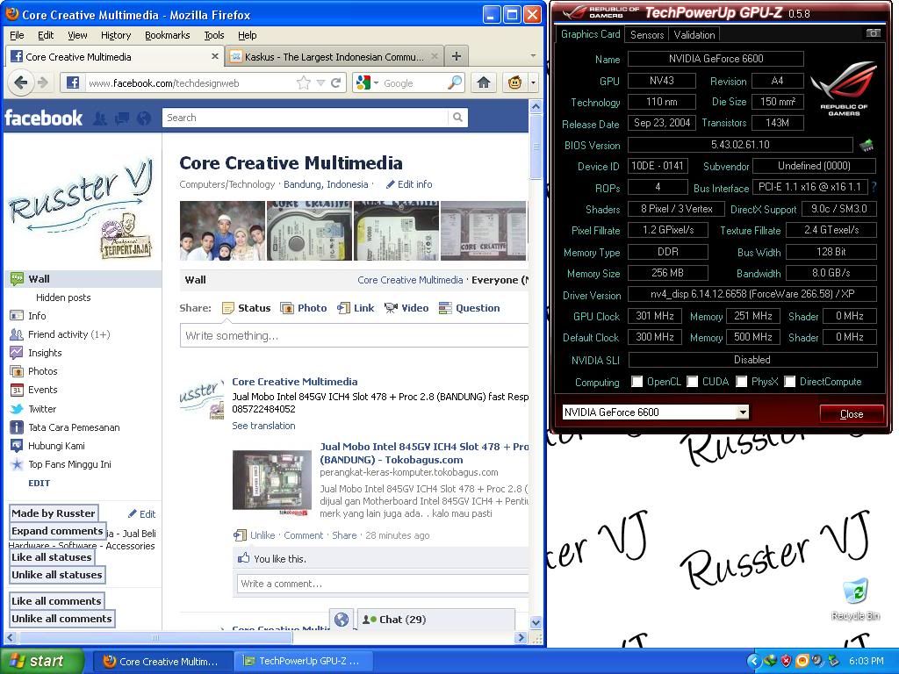Click the globe icon beside Chat

pyautogui.click(x=342, y=620)
